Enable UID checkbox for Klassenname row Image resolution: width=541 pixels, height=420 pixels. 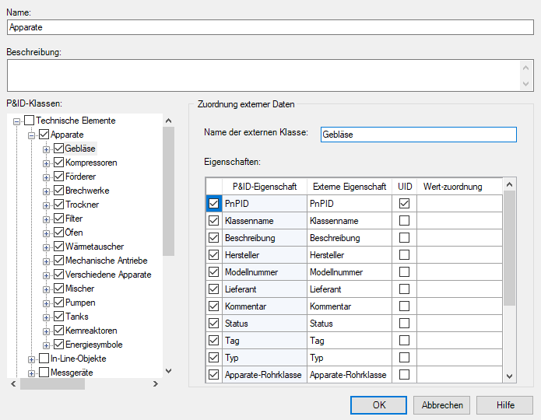click(x=404, y=221)
